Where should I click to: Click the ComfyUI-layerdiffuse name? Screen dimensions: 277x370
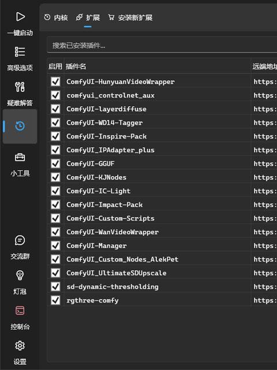[106, 109]
